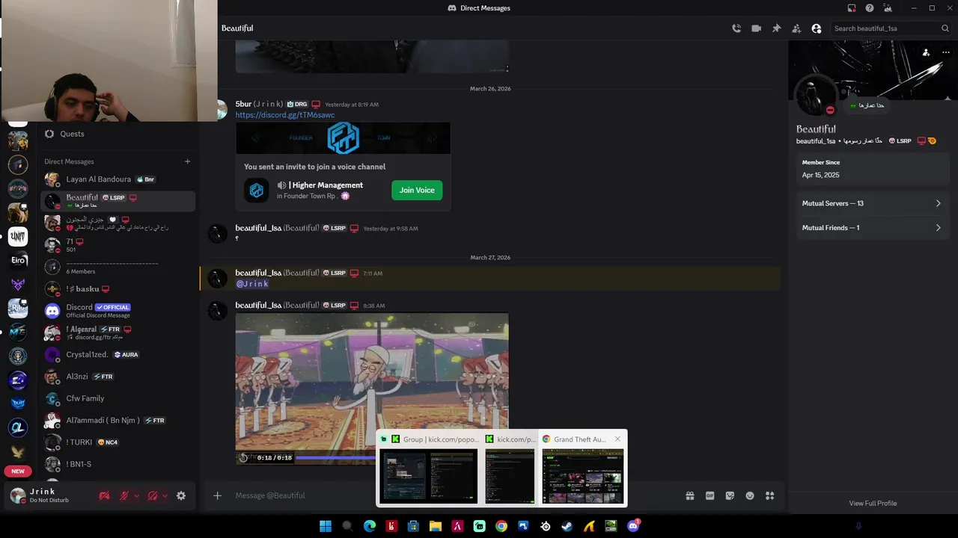Image resolution: width=958 pixels, height=538 pixels.
Task: Open DM with Al7ammadi ( Bn Njm )
Action: pyautogui.click(x=118, y=420)
